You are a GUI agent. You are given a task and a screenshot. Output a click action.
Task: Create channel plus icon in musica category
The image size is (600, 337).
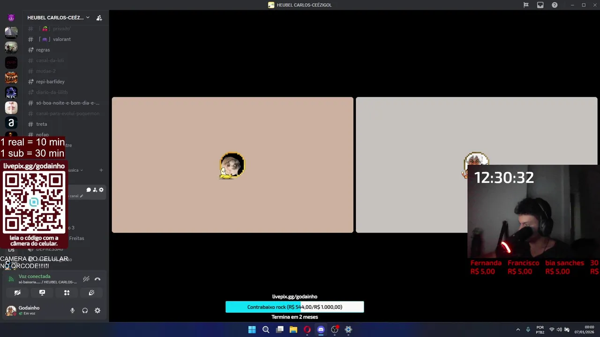101,170
